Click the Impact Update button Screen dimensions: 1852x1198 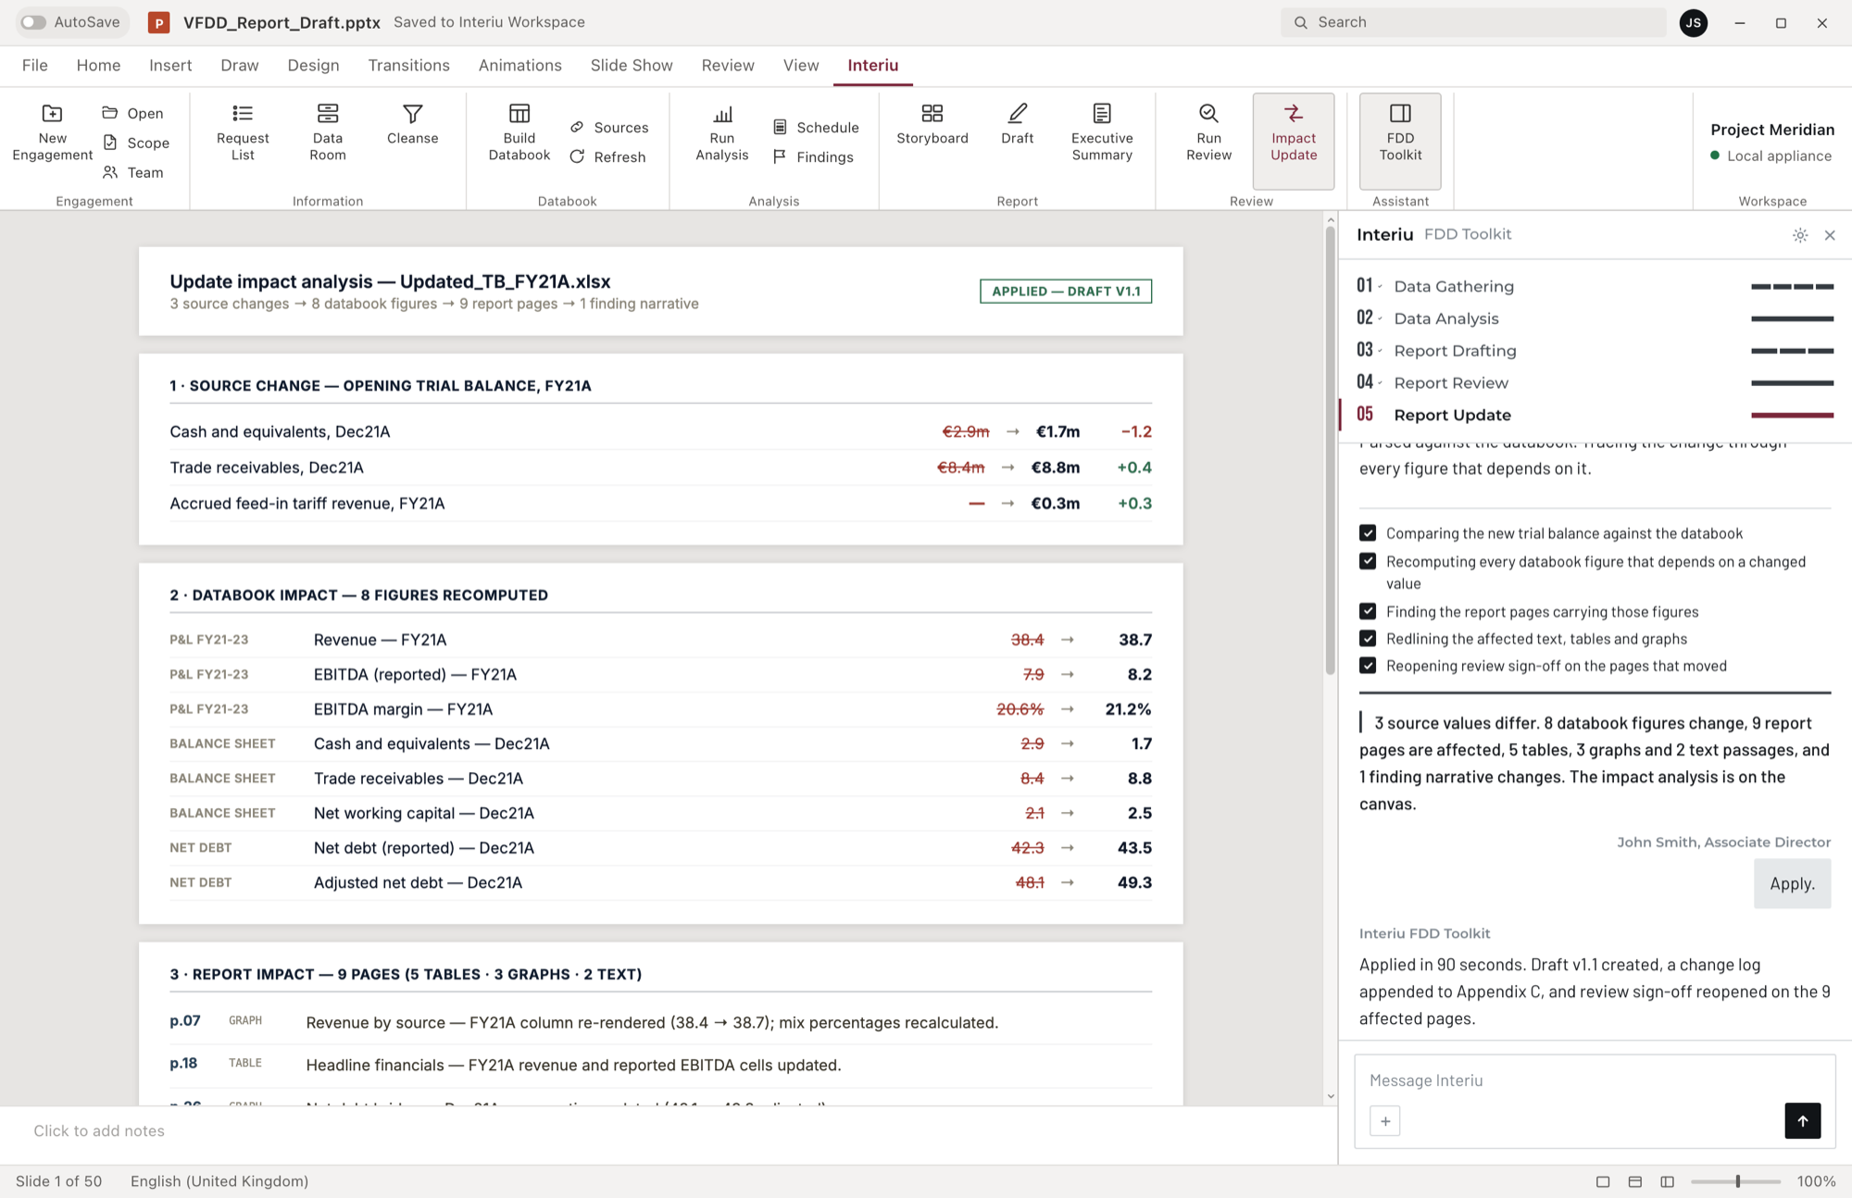(1294, 141)
